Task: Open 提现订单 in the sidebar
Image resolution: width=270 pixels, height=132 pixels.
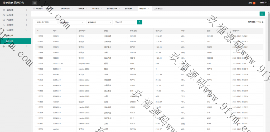Action: point(9,35)
